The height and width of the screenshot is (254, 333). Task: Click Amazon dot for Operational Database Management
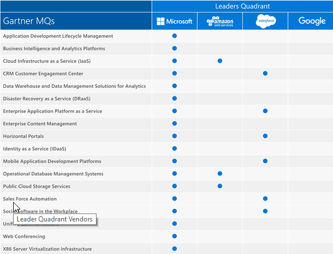coord(220,174)
